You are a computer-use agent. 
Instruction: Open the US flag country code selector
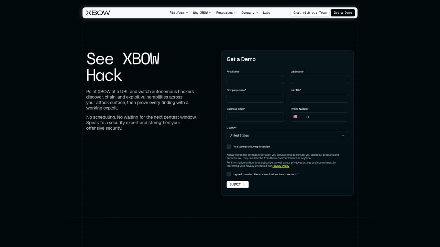(297, 117)
